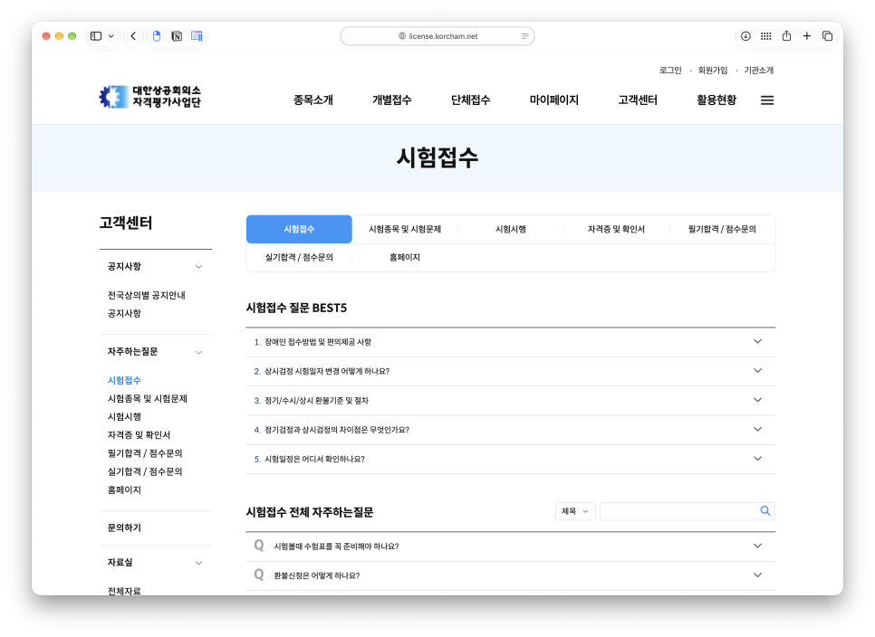
Task: Click the 기관소개 link
Action: click(x=758, y=71)
